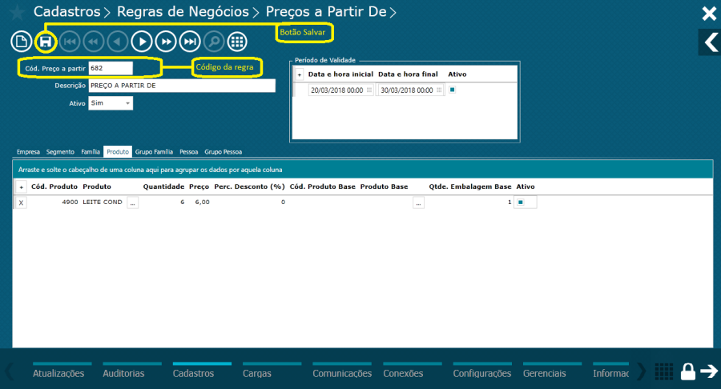The width and height of the screenshot is (721, 389).
Task: Toggle Ativo checkbox in product row
Action: coord(521,202)
